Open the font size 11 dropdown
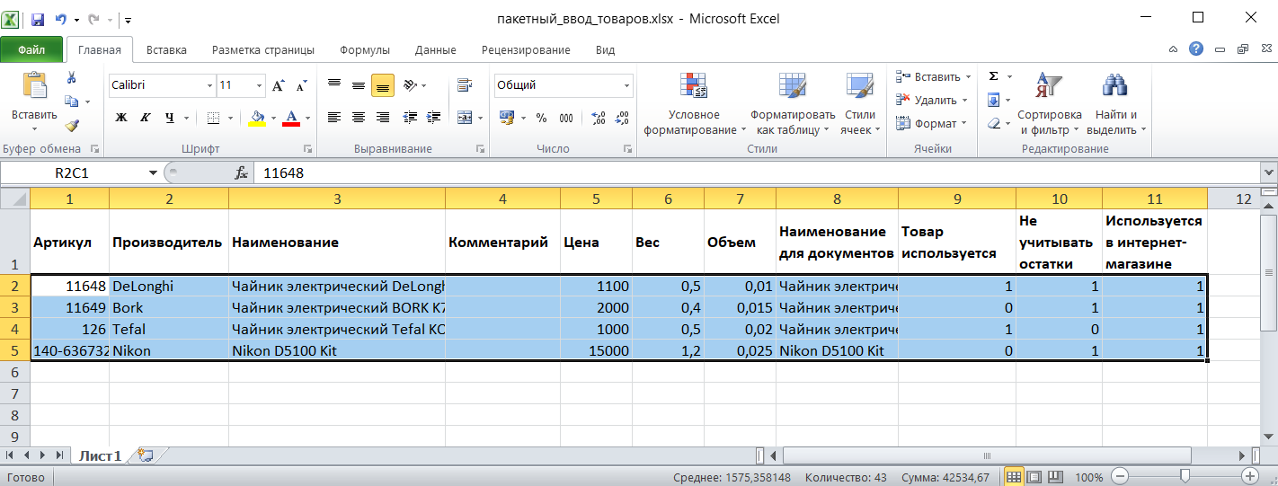The image size is (1278, 486). point(260,85)
